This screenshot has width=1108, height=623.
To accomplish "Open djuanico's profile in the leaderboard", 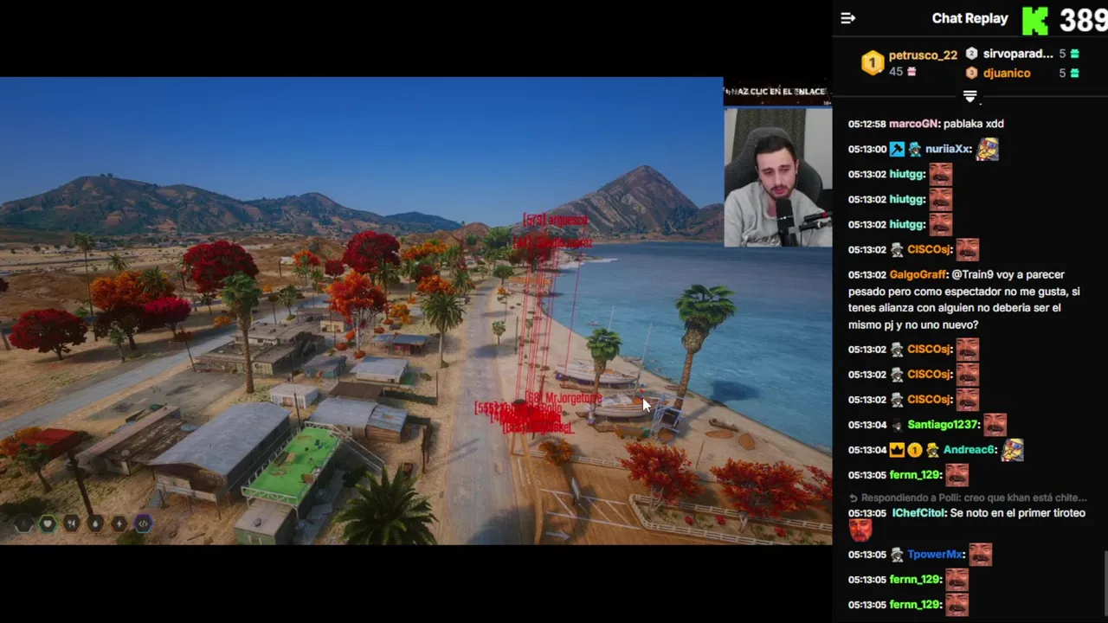I will pyautogui.click(x=1007, y=74).
